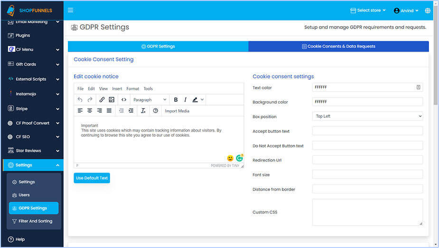This screenshot has height=248, width=439.
Task: Open the Format menu in editor
Action: 132,89
